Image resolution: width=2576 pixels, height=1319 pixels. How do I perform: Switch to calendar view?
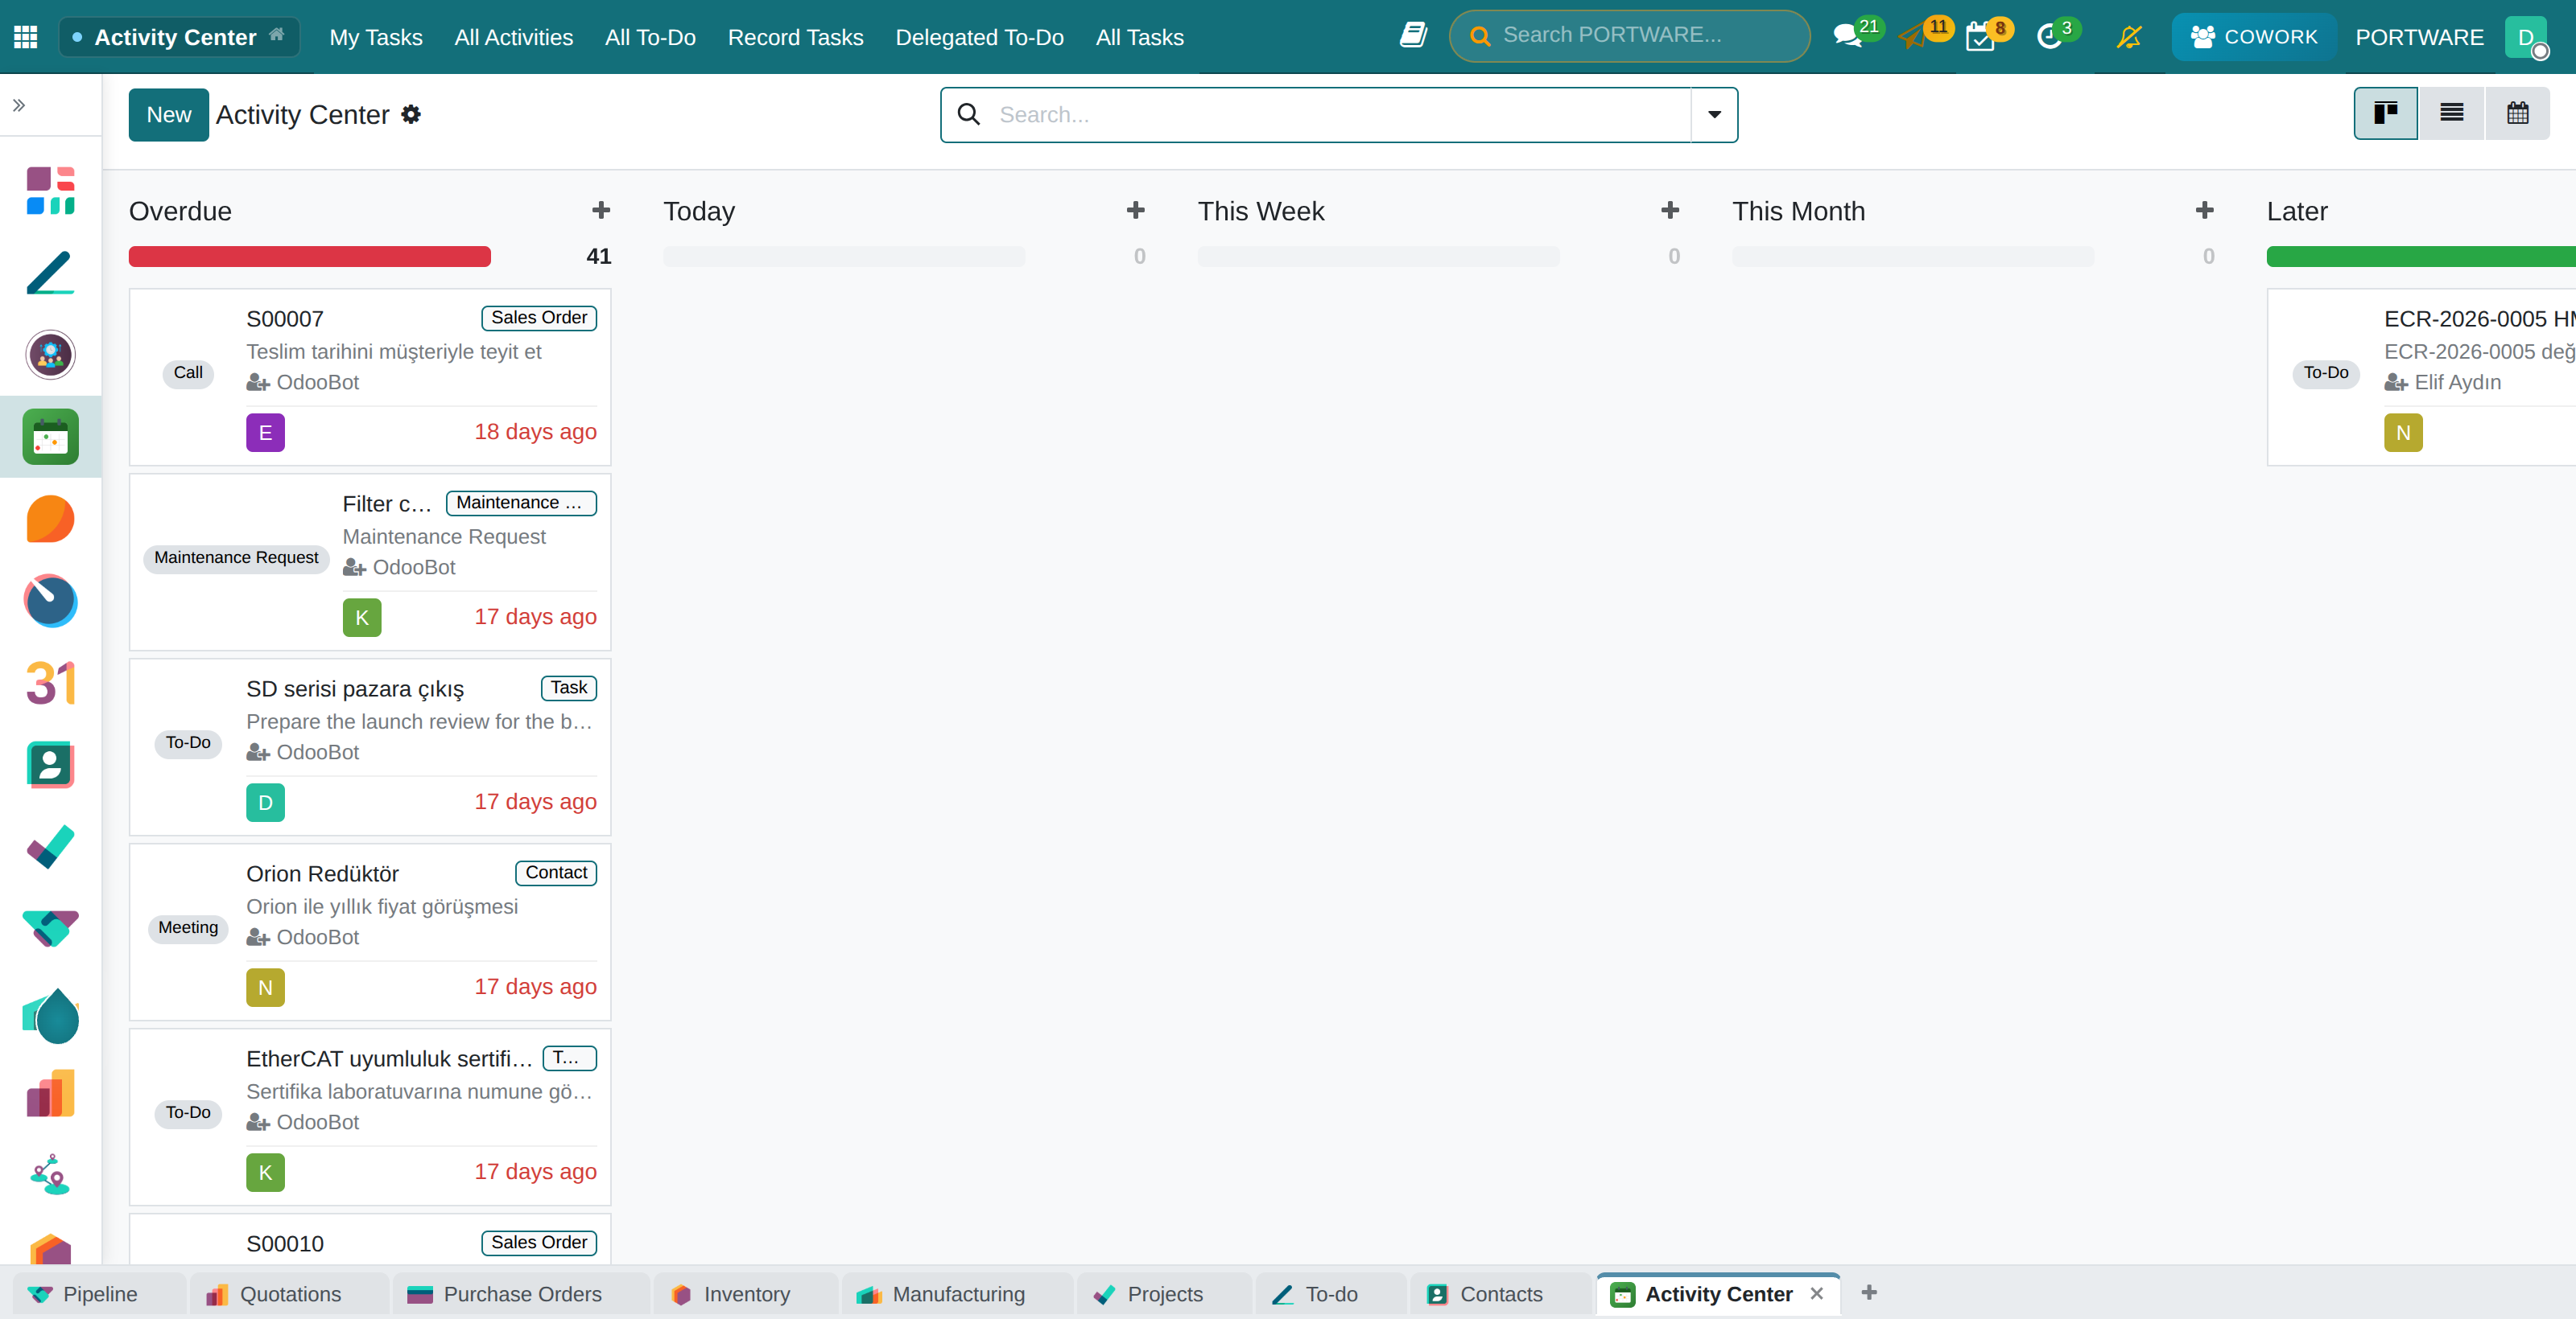[x=2518, y=113]
